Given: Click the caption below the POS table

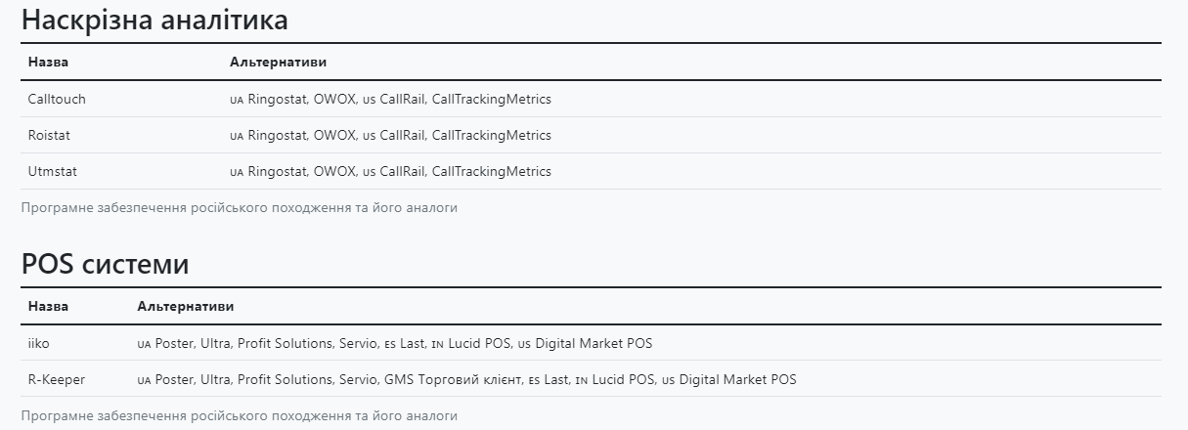Looking at the screenshot, I should tap(239, 415).
